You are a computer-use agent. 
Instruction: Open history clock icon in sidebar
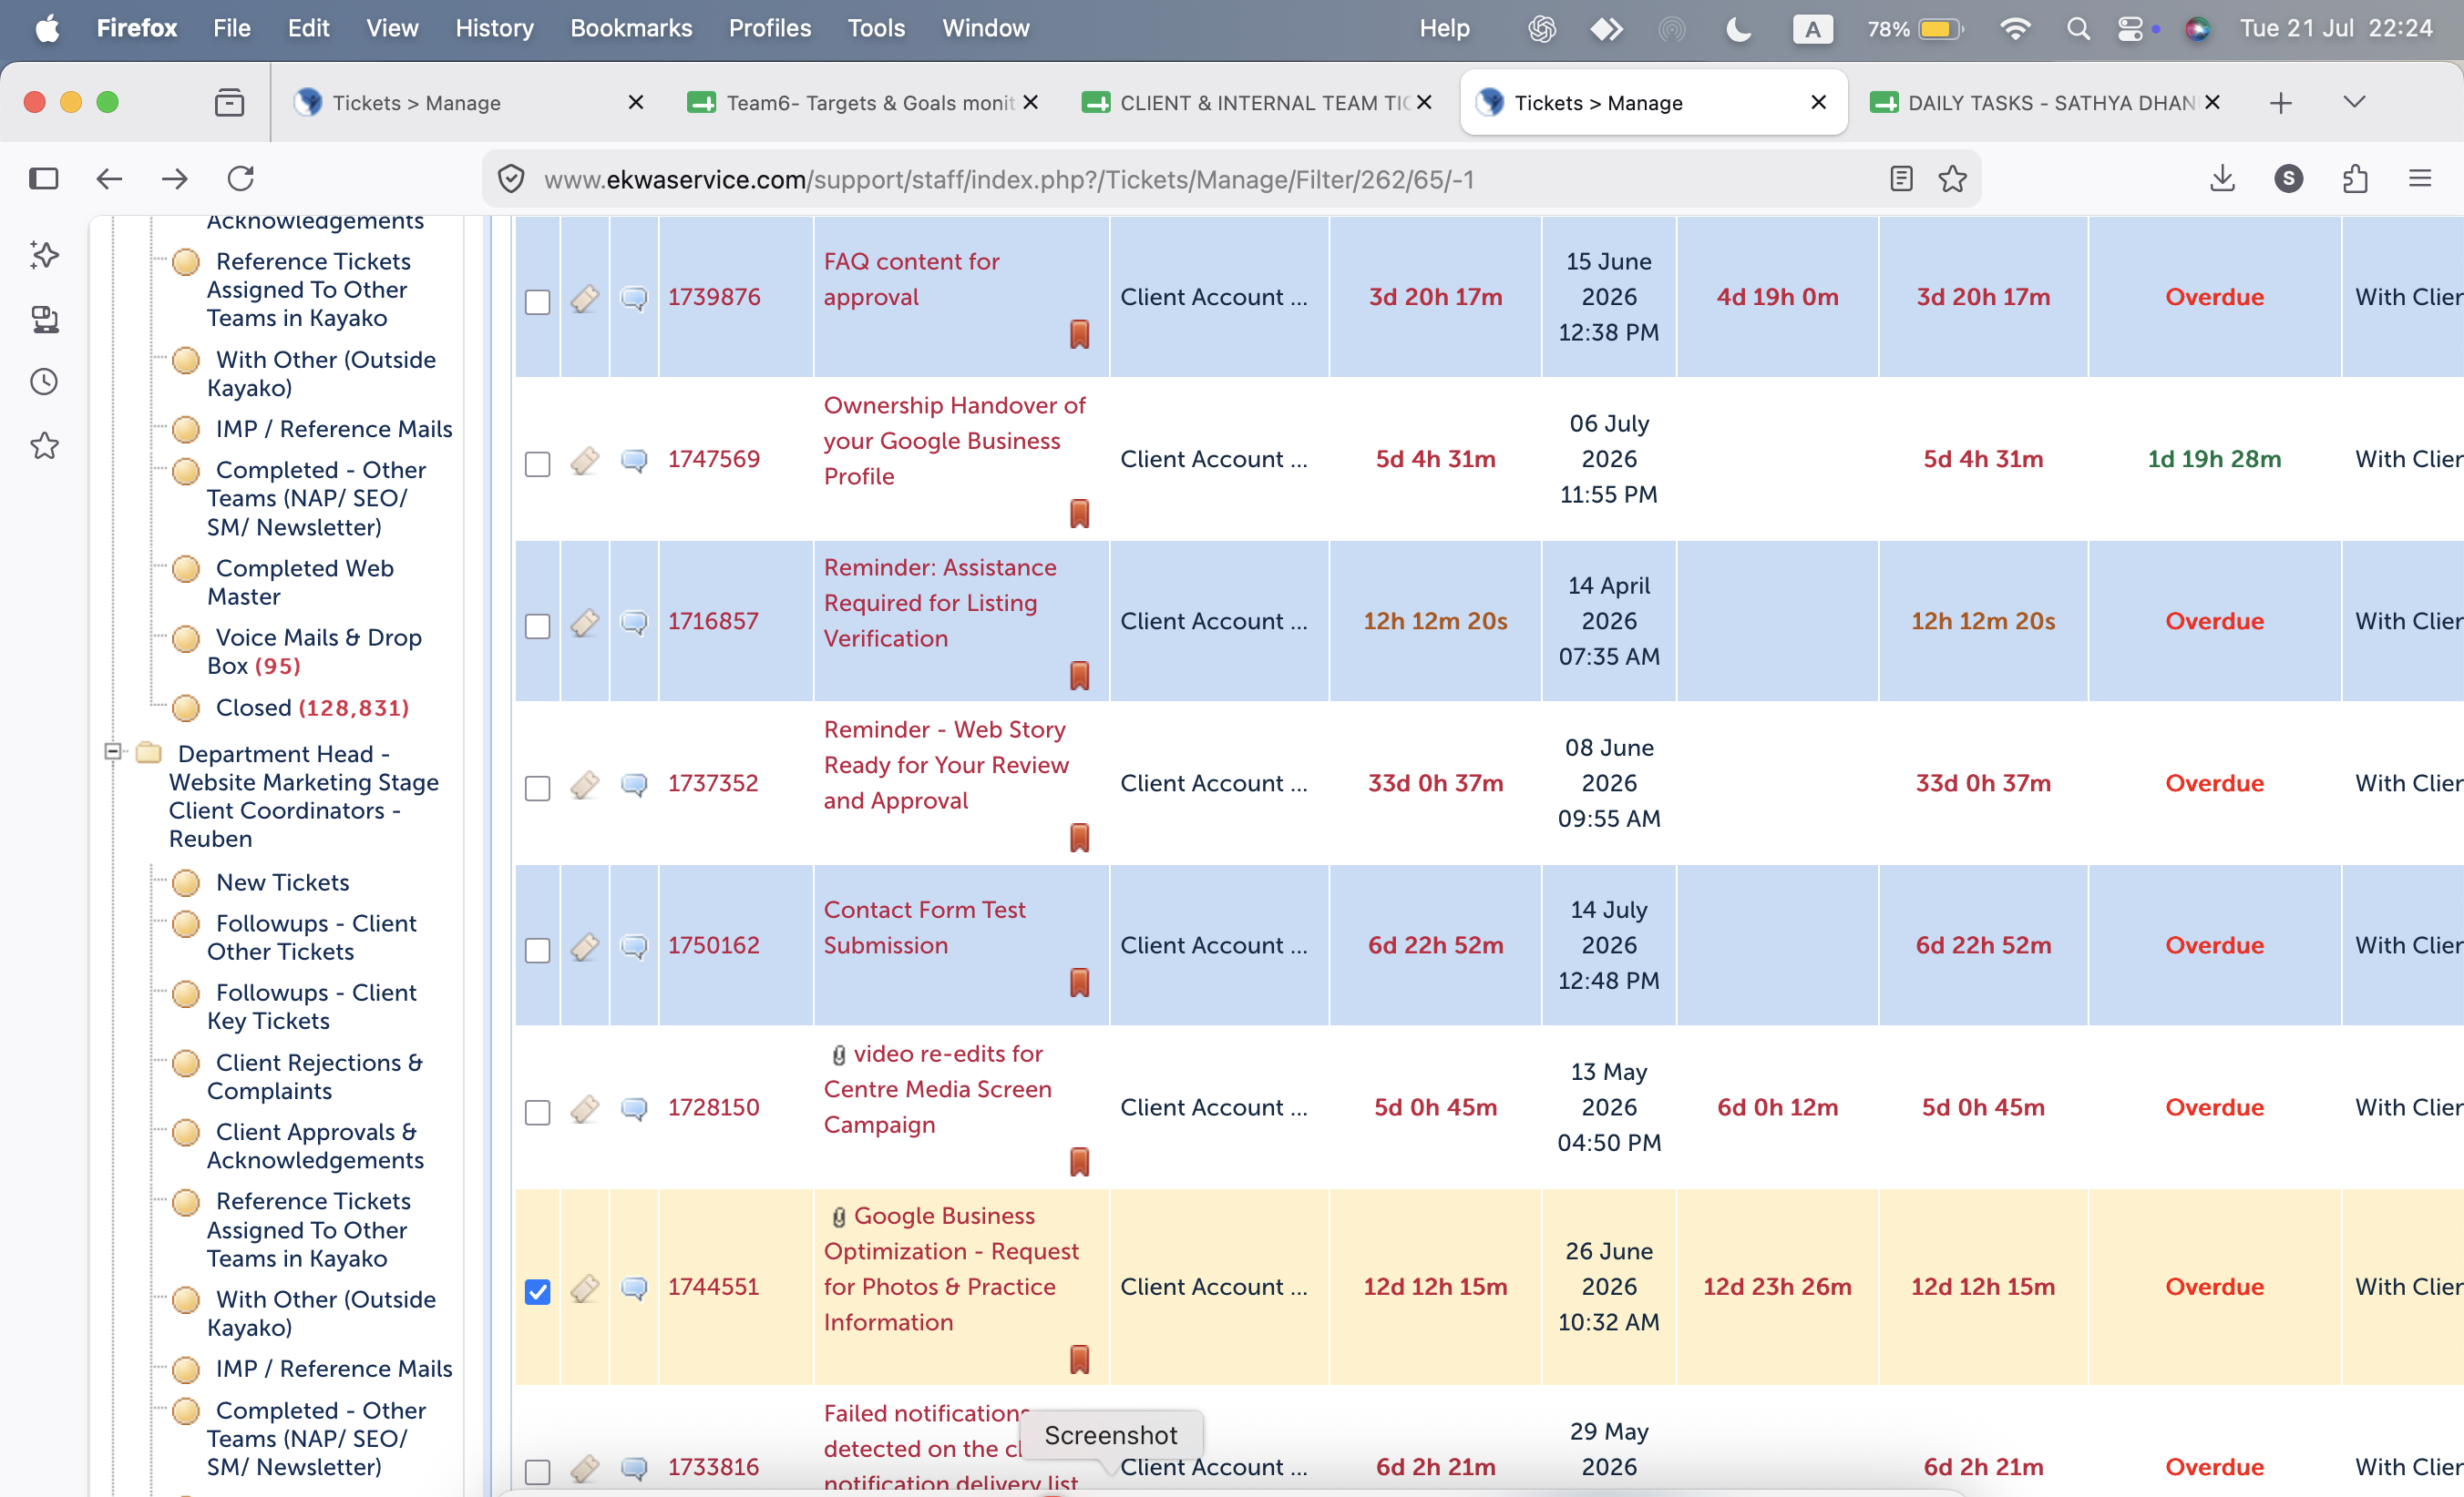(x=44, y=382)
